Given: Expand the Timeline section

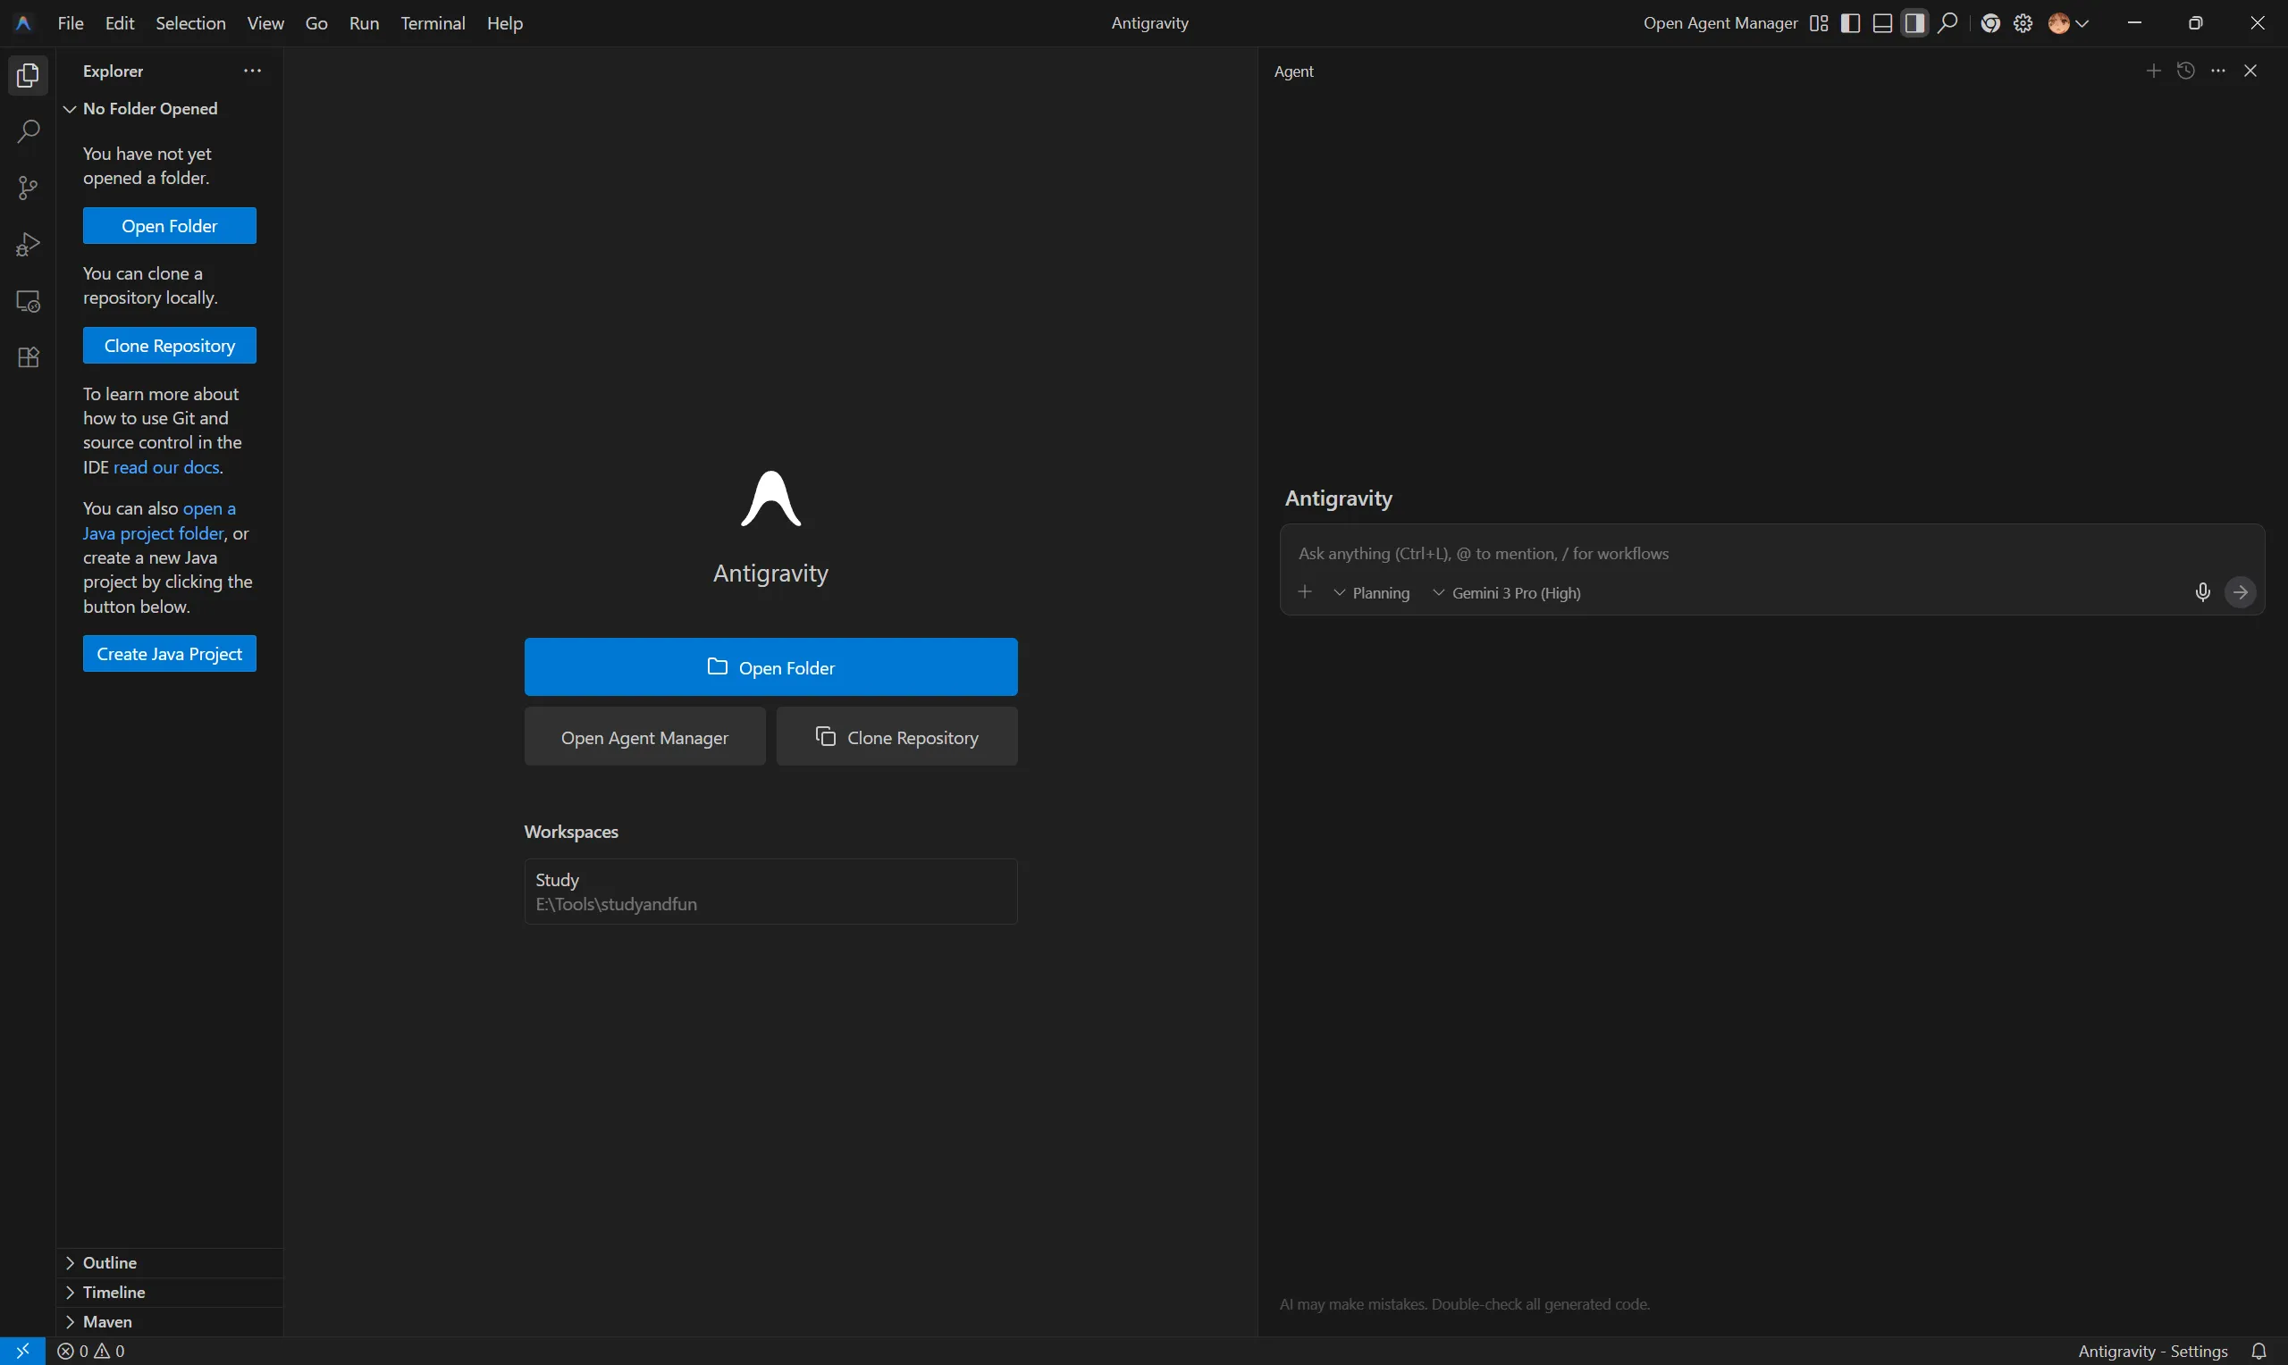Looking at the screenshot, I should [x=114, y=1293].
